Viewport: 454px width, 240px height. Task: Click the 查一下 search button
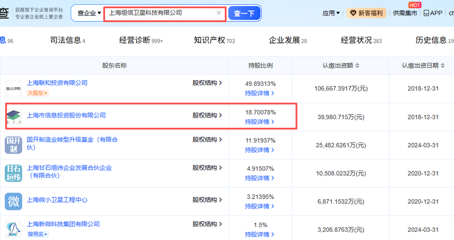pyautogui.click(x=244, y=13)
